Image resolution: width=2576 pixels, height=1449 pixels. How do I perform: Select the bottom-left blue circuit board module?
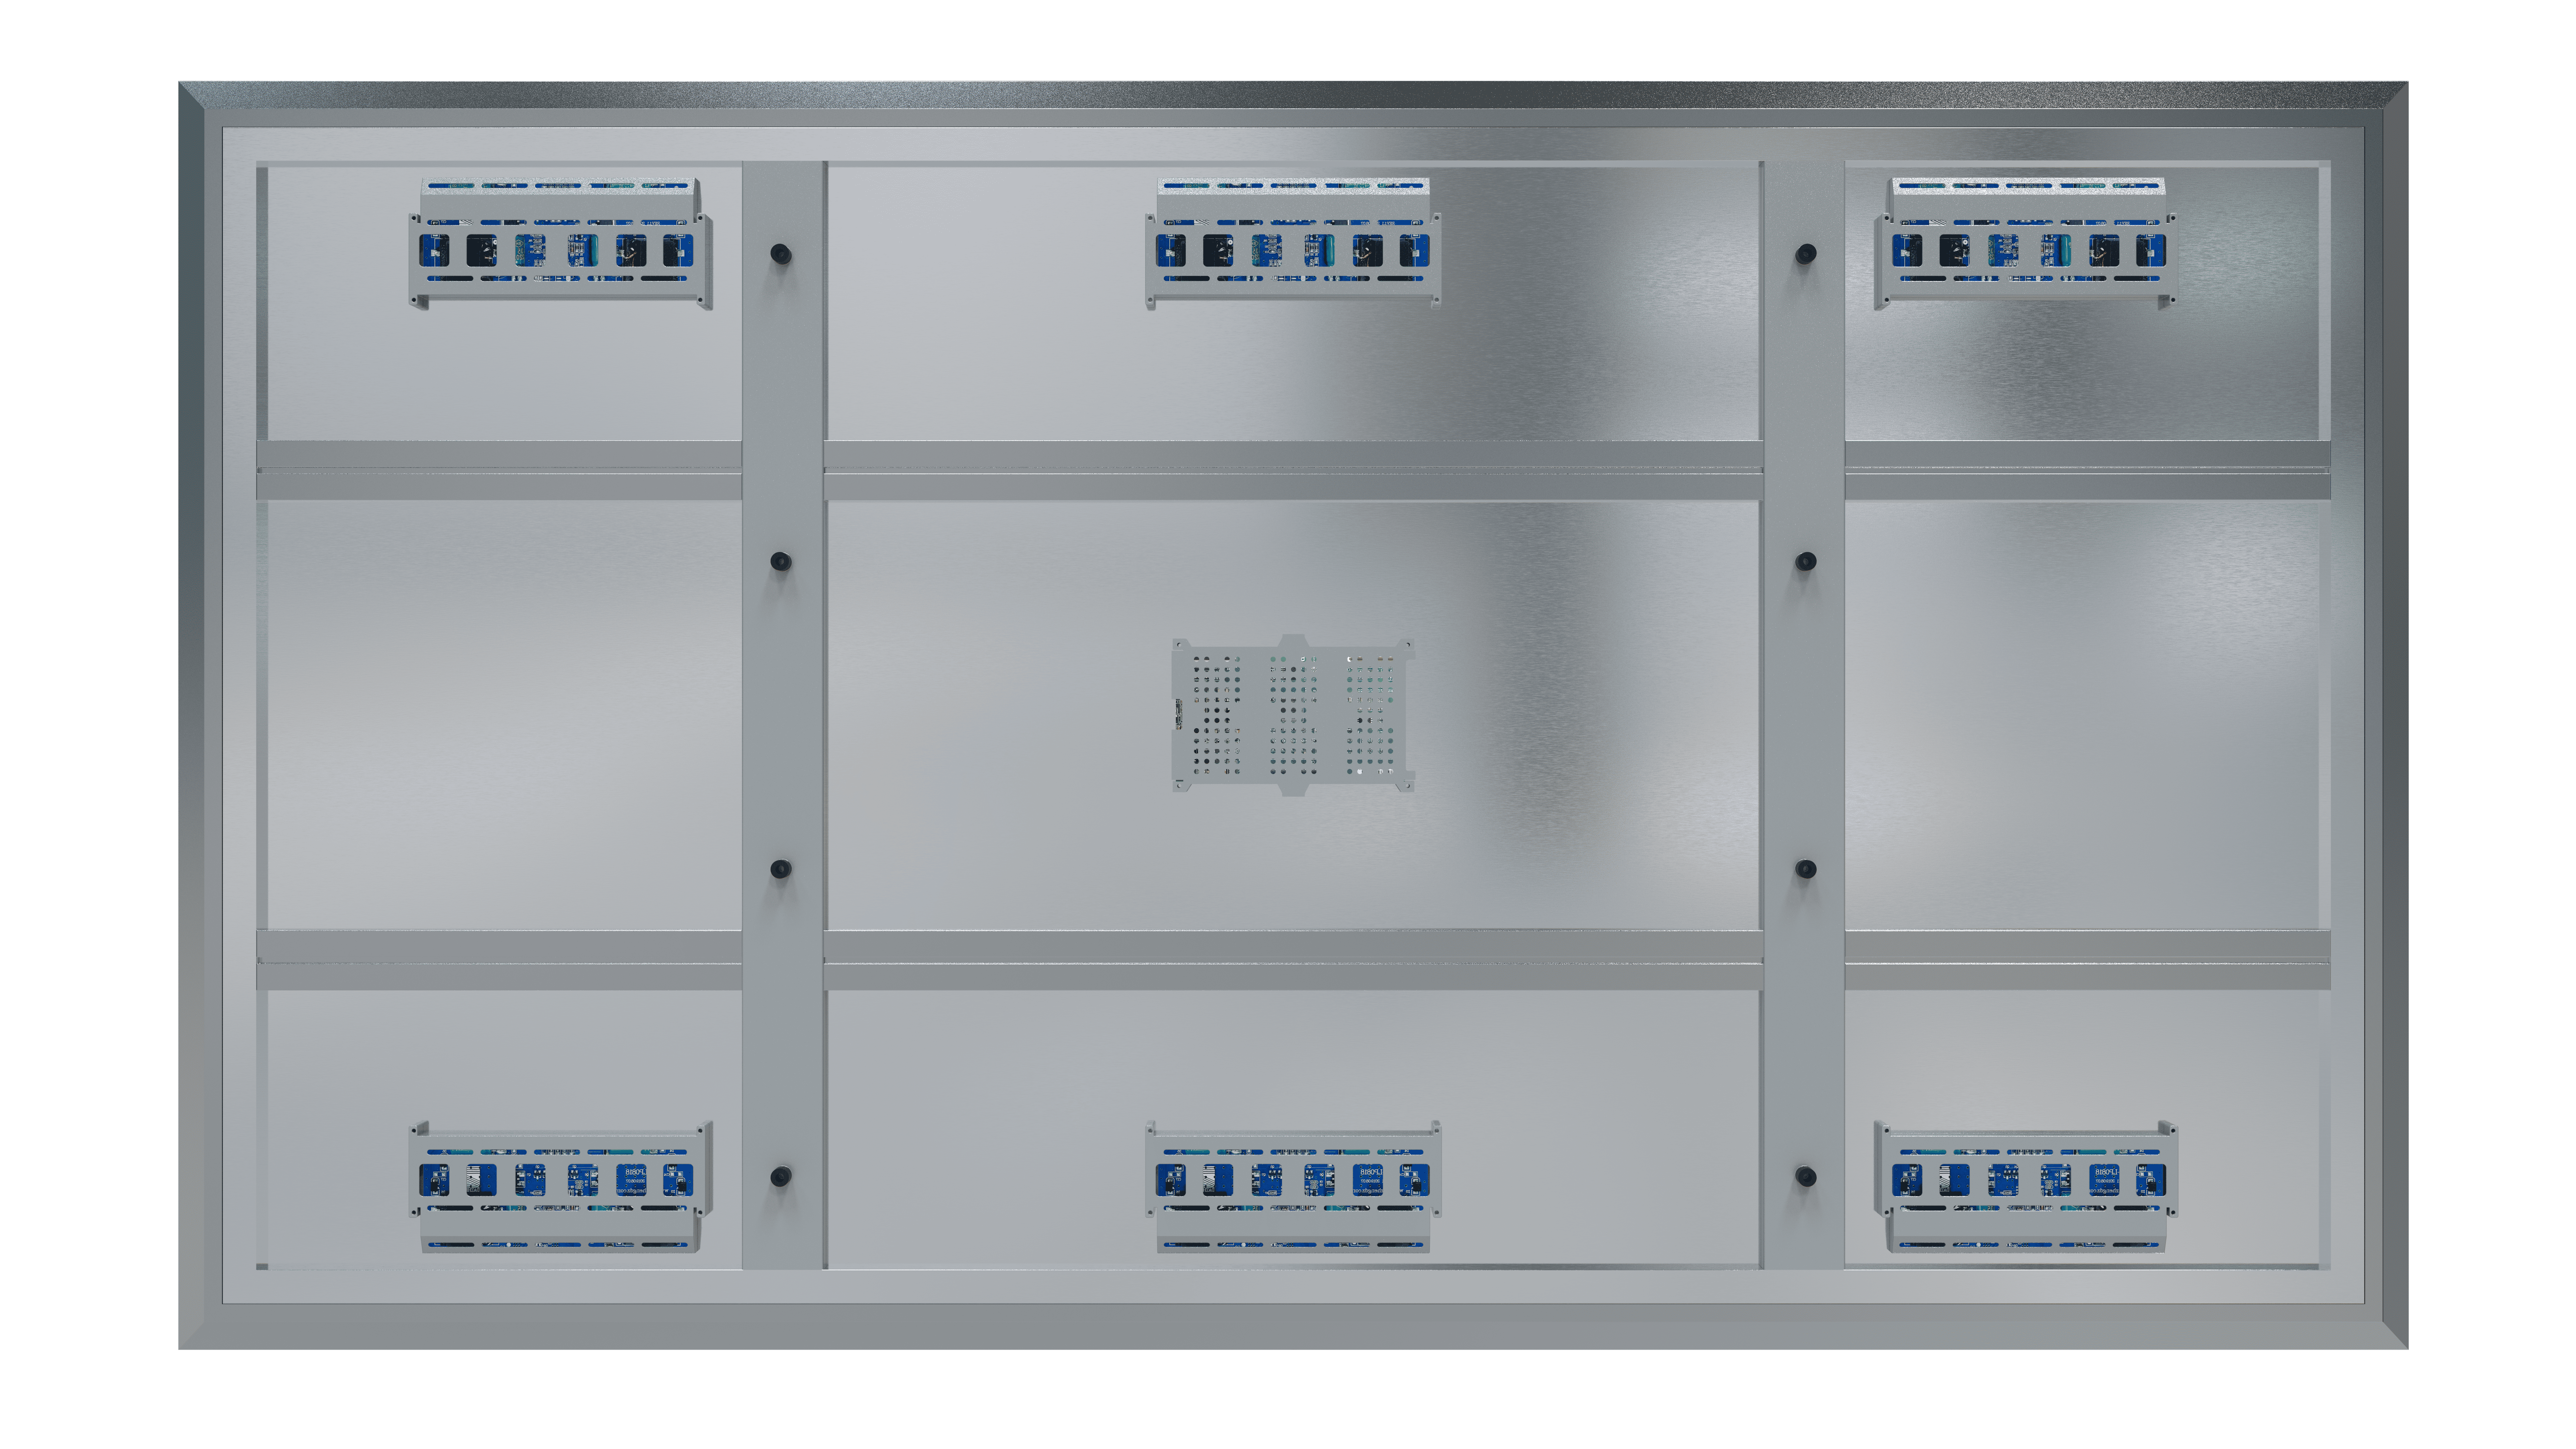click(x=561, y=1187)
